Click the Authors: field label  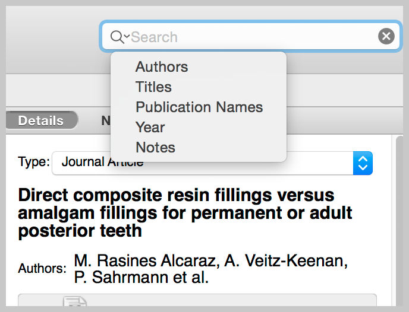point(42,268)
